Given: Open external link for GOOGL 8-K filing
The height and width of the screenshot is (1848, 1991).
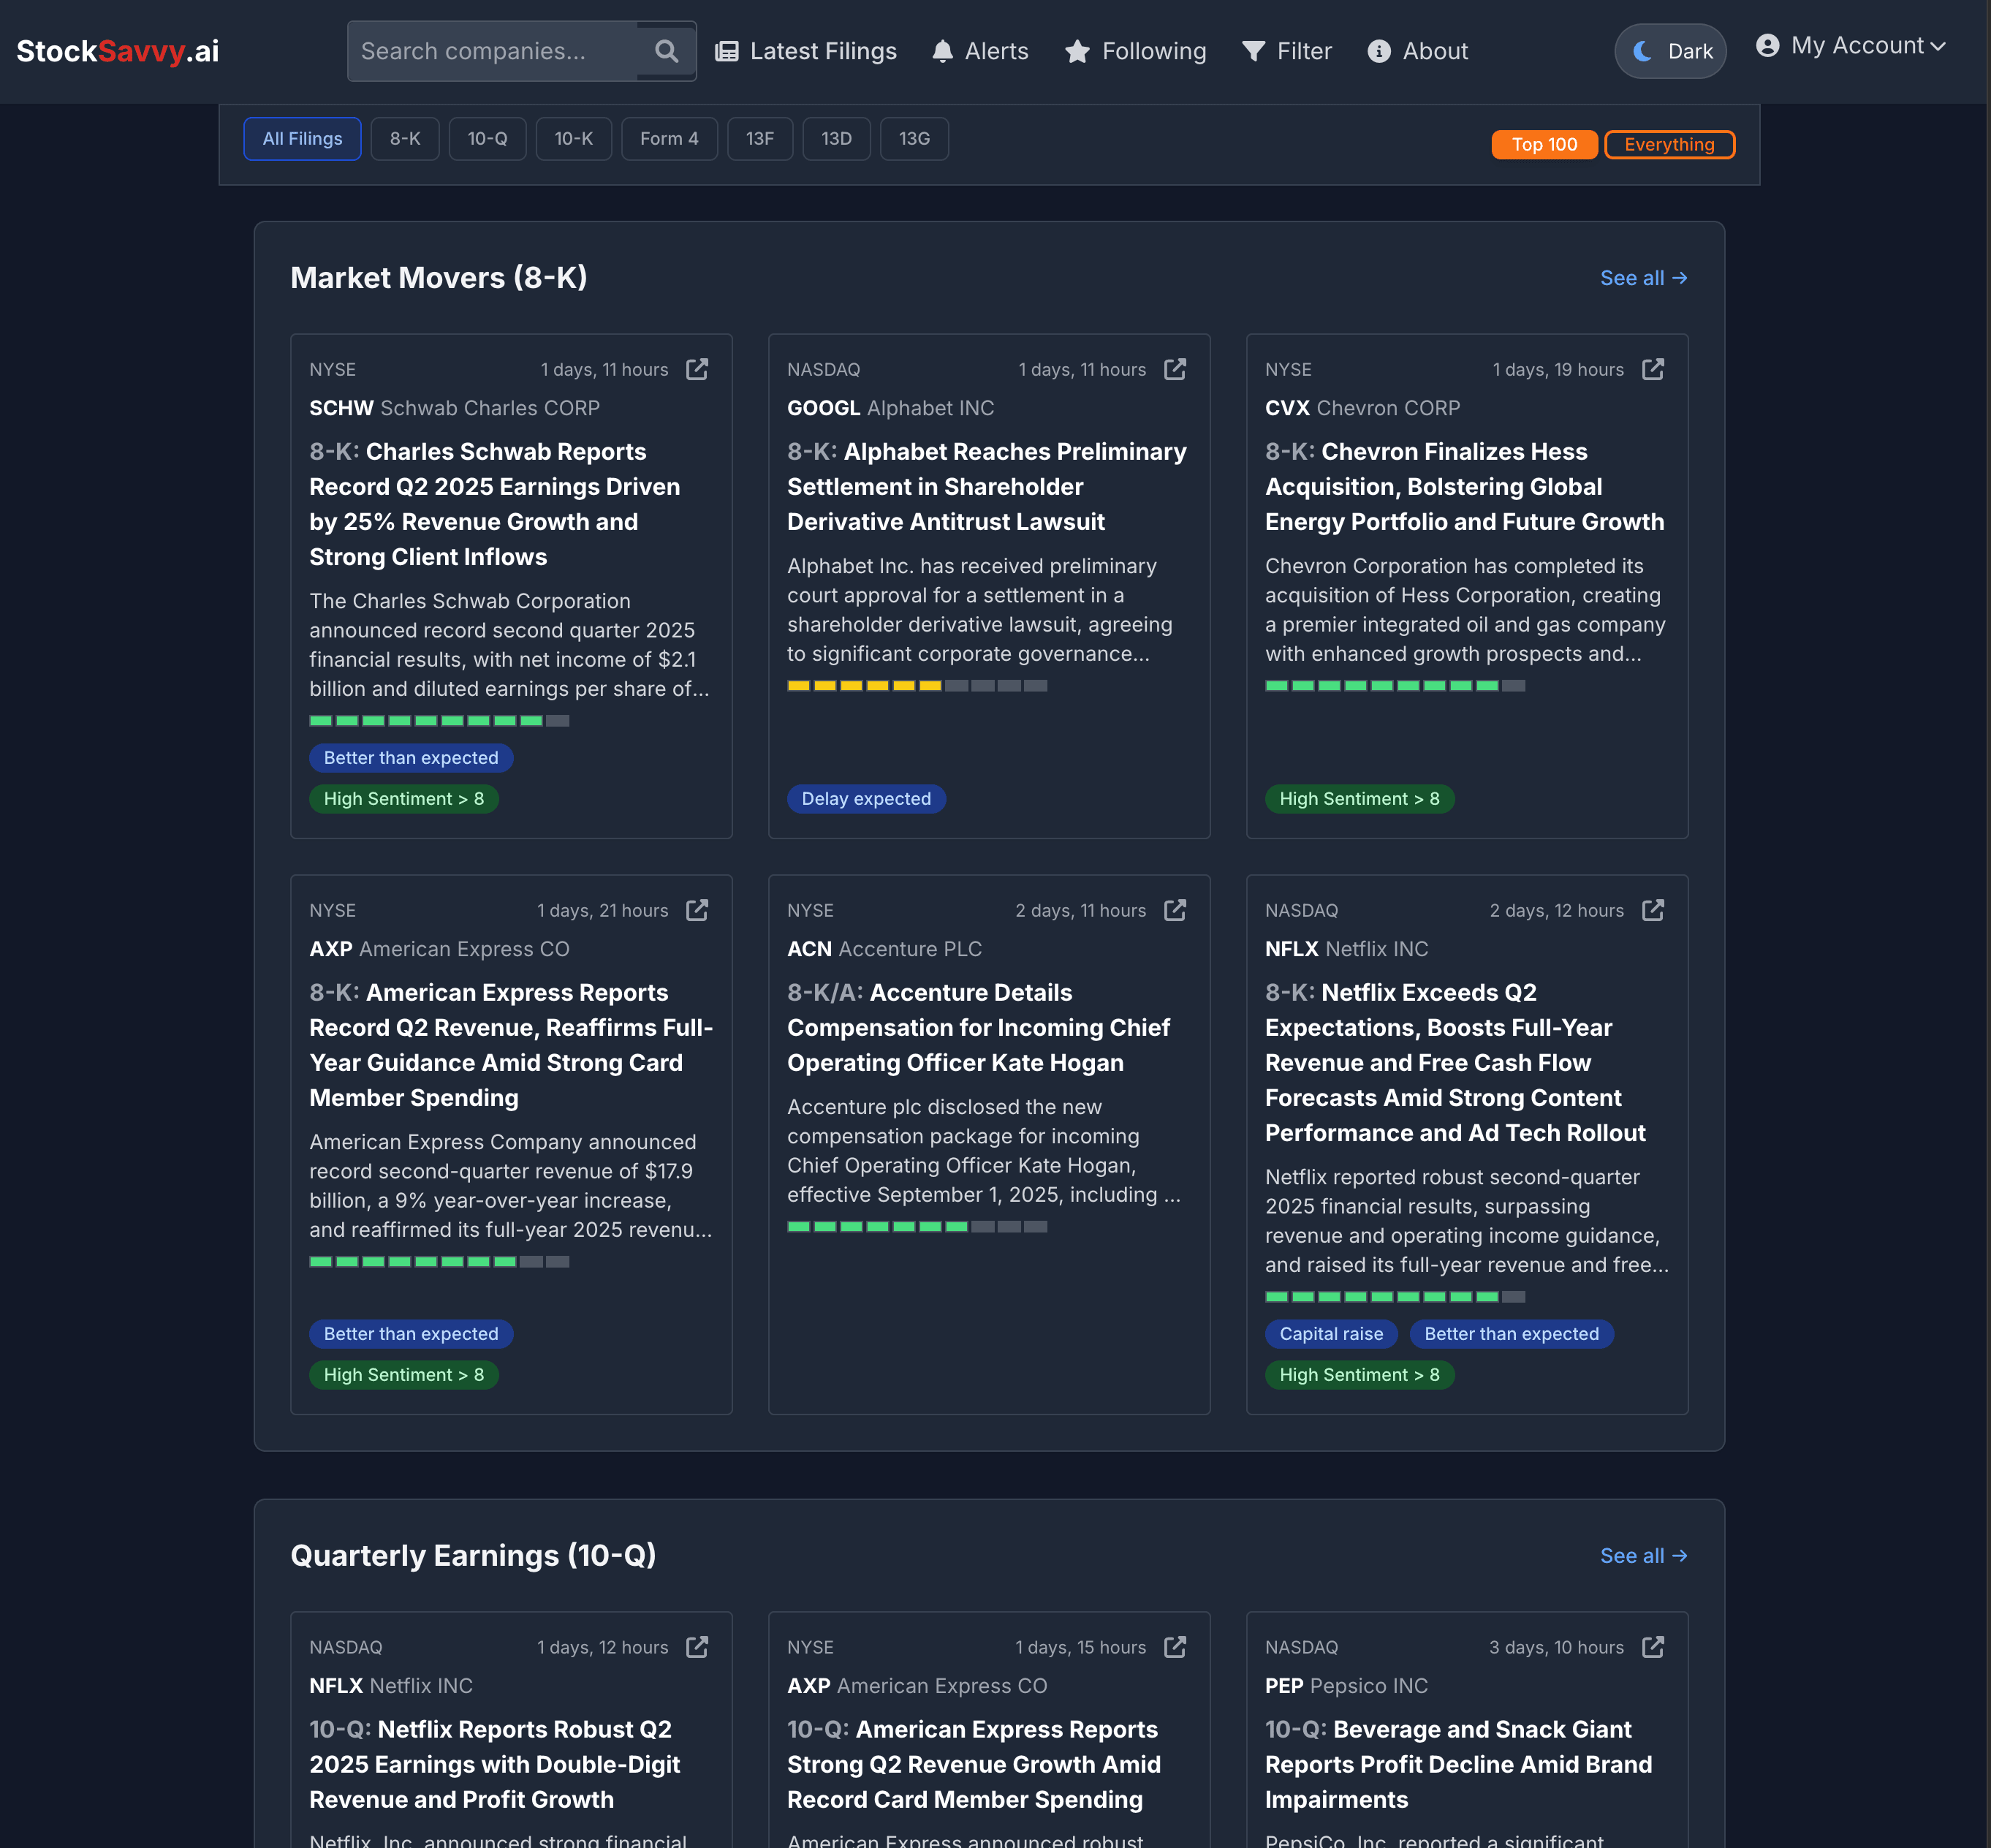Looking at the screenshot, I should point(1175,369).
